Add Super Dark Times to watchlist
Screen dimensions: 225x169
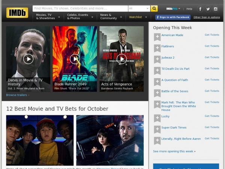point(157,129)
